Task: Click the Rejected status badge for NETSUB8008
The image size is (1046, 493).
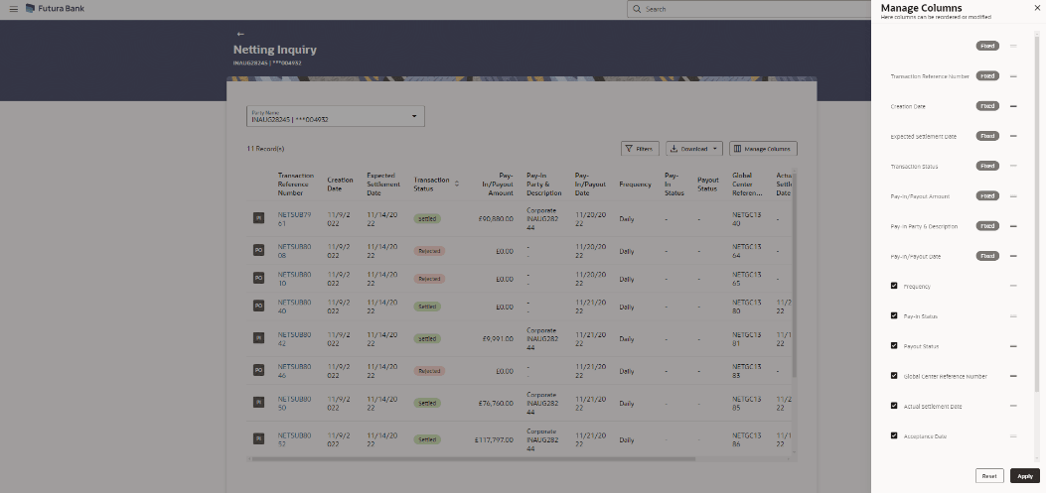Action: [x=429, y=251]
